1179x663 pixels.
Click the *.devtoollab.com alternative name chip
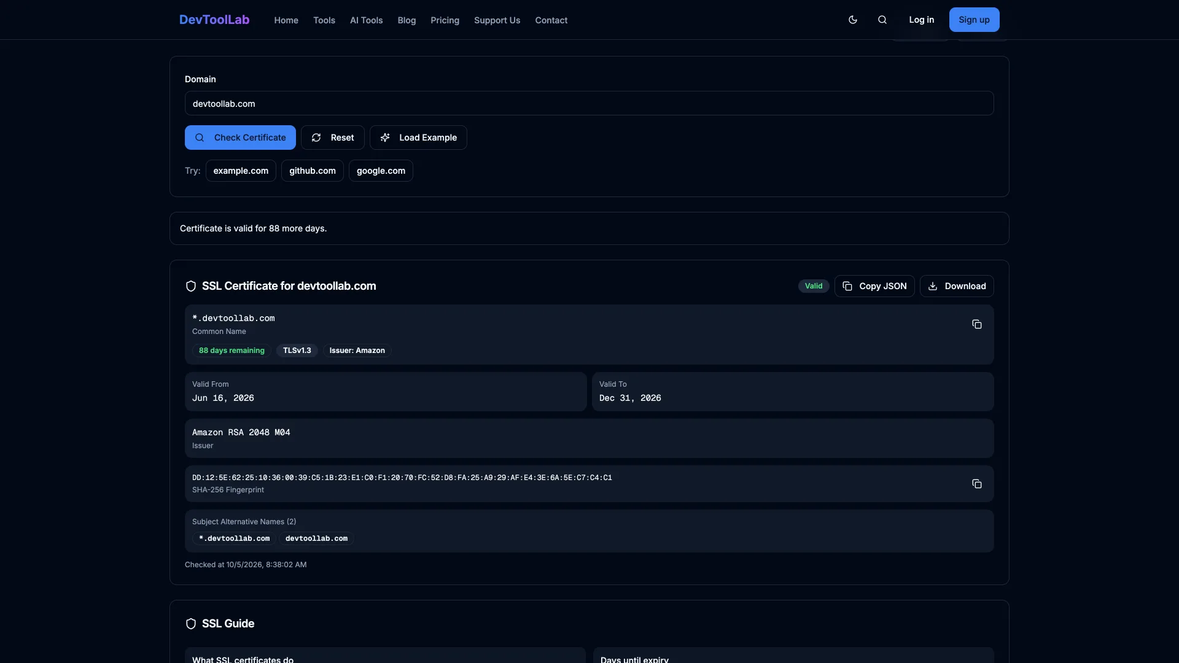pyautogui.click(x=234, y=538)
